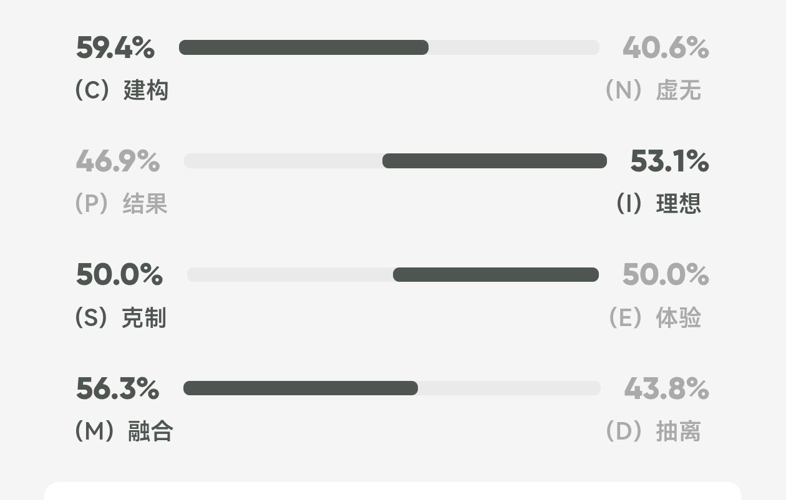
Task: Tap the (D) 抽离 label
Action: click(653, 431)
